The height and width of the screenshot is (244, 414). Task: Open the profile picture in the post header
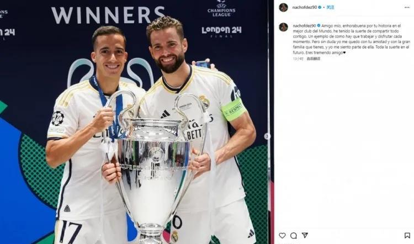coord(284,7)
